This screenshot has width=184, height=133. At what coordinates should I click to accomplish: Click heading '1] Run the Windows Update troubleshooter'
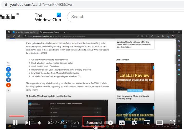tap(49, 96)
